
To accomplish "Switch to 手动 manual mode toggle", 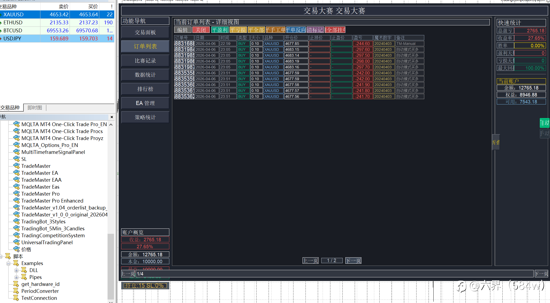I will click(544, 133).
